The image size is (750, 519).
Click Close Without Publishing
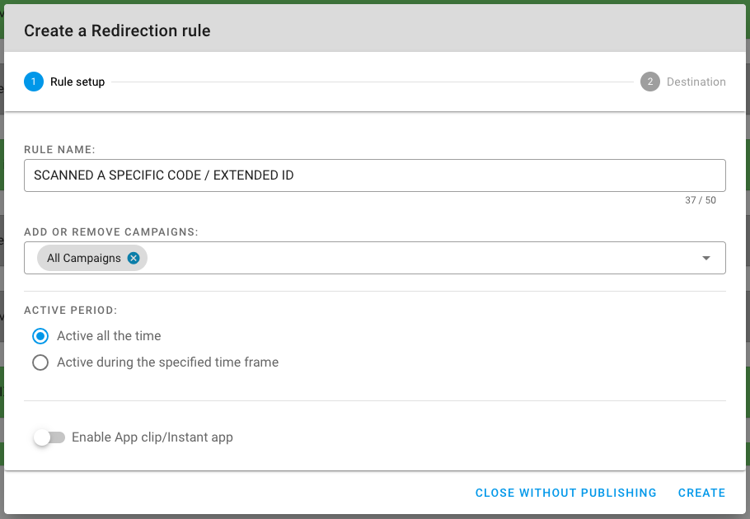(x=565, y=493)
